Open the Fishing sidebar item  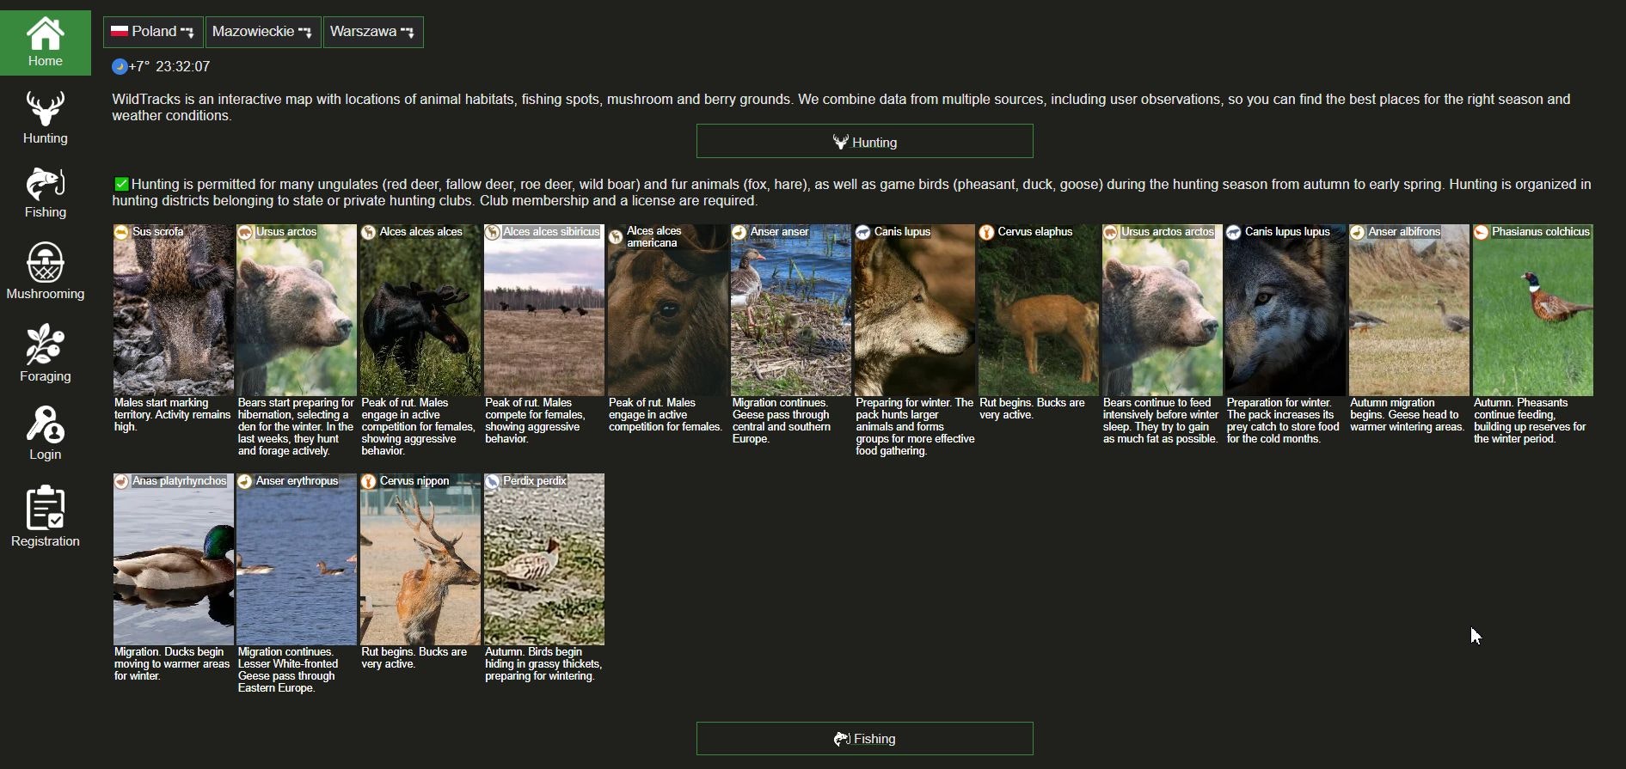coord(46,192)
